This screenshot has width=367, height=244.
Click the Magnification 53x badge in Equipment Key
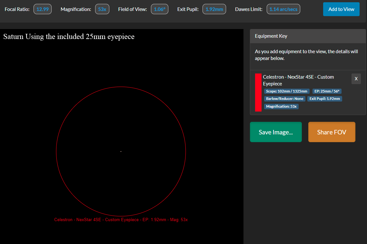click(281, 106)
